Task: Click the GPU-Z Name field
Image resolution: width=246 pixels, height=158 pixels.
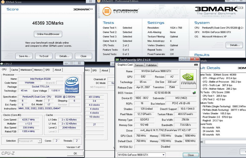Action: pyautogui.click(x=156, y=71)
